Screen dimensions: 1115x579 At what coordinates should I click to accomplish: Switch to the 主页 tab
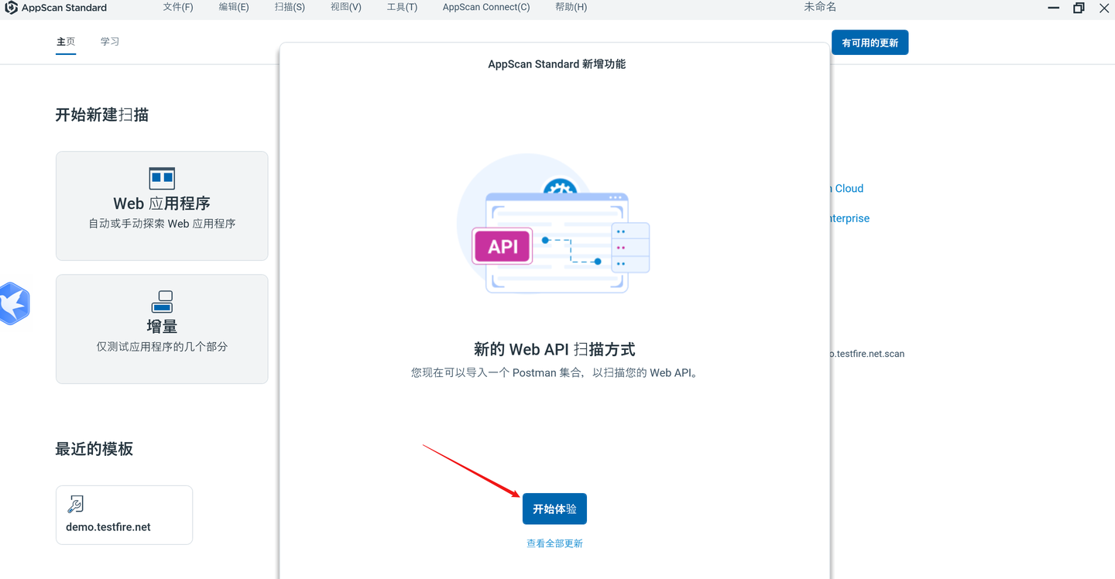(x=66, y=42)
